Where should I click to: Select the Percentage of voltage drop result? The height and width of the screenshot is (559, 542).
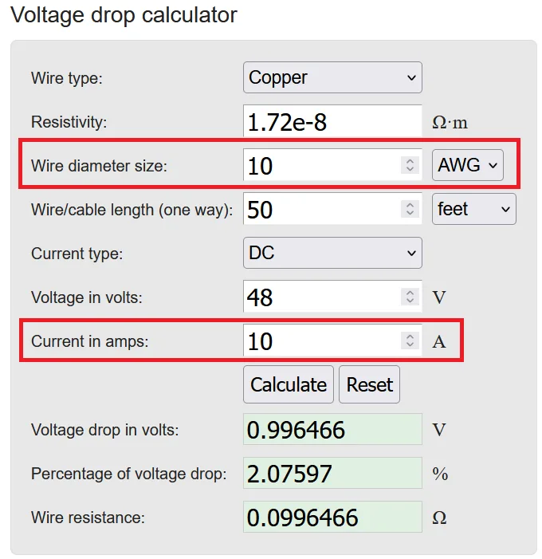[332, 474]
